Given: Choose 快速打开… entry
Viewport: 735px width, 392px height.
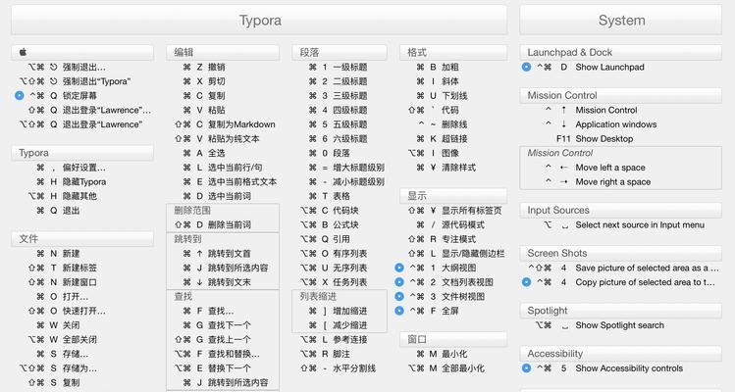Looking at the screenshot, I should tap(67, 311).
